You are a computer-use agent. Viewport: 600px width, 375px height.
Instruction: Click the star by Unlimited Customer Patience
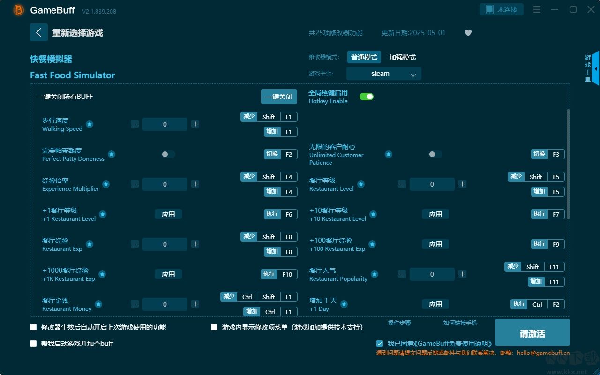[389, 154]
